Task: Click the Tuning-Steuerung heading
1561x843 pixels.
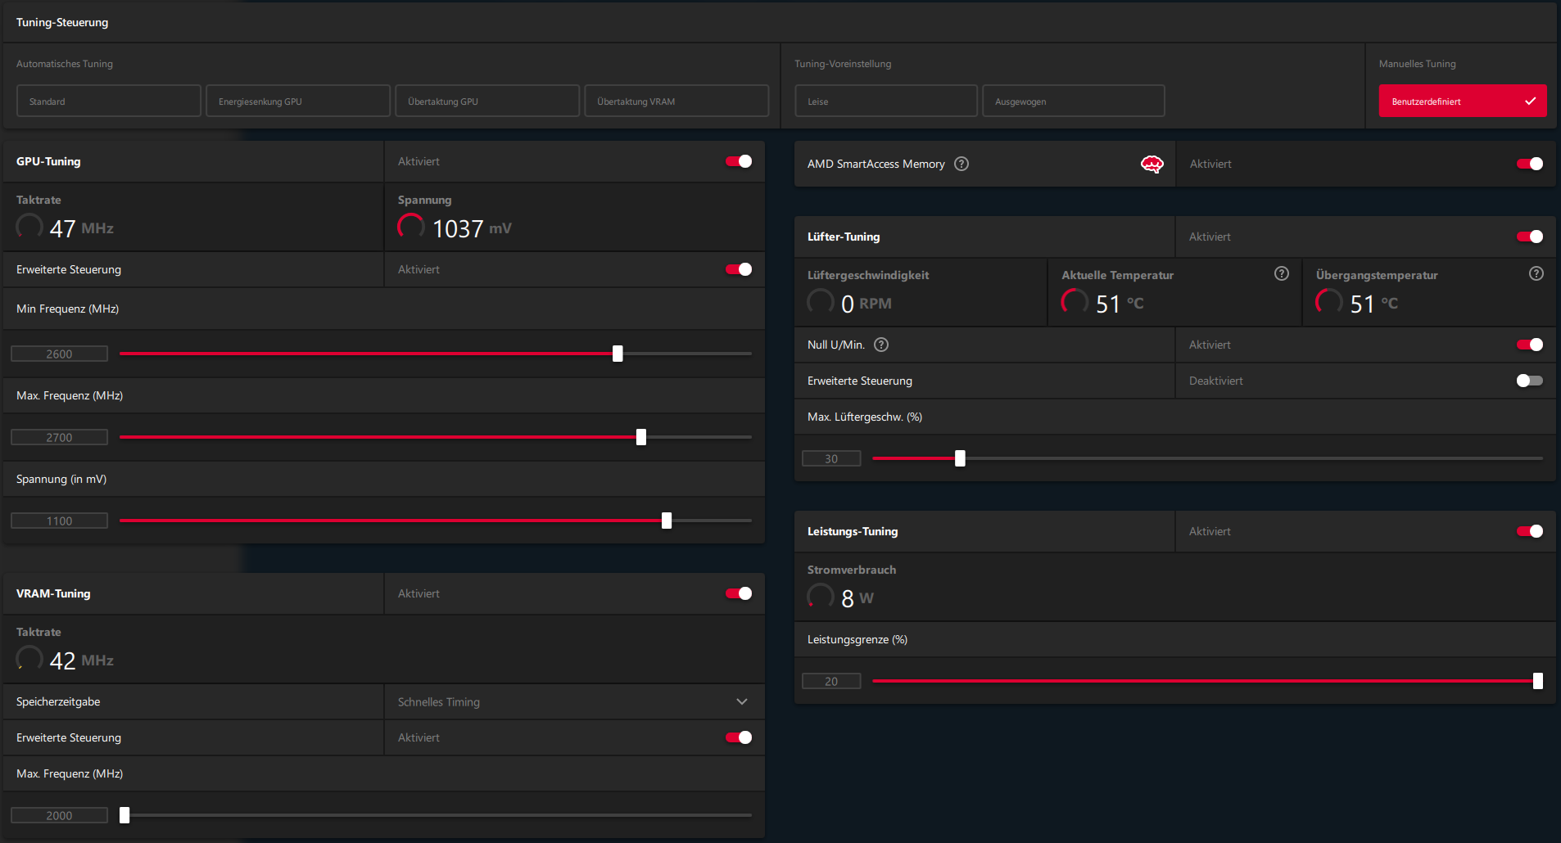Action: point(62,22)
